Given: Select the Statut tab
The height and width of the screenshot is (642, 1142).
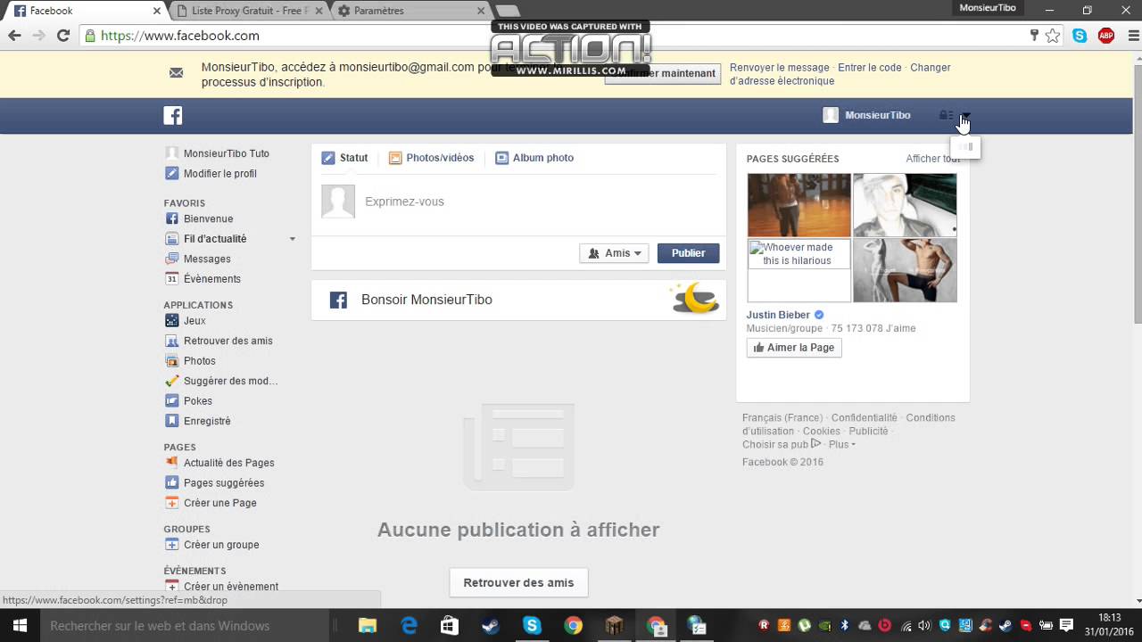Looking at the screenshot, I should point(344,158).
